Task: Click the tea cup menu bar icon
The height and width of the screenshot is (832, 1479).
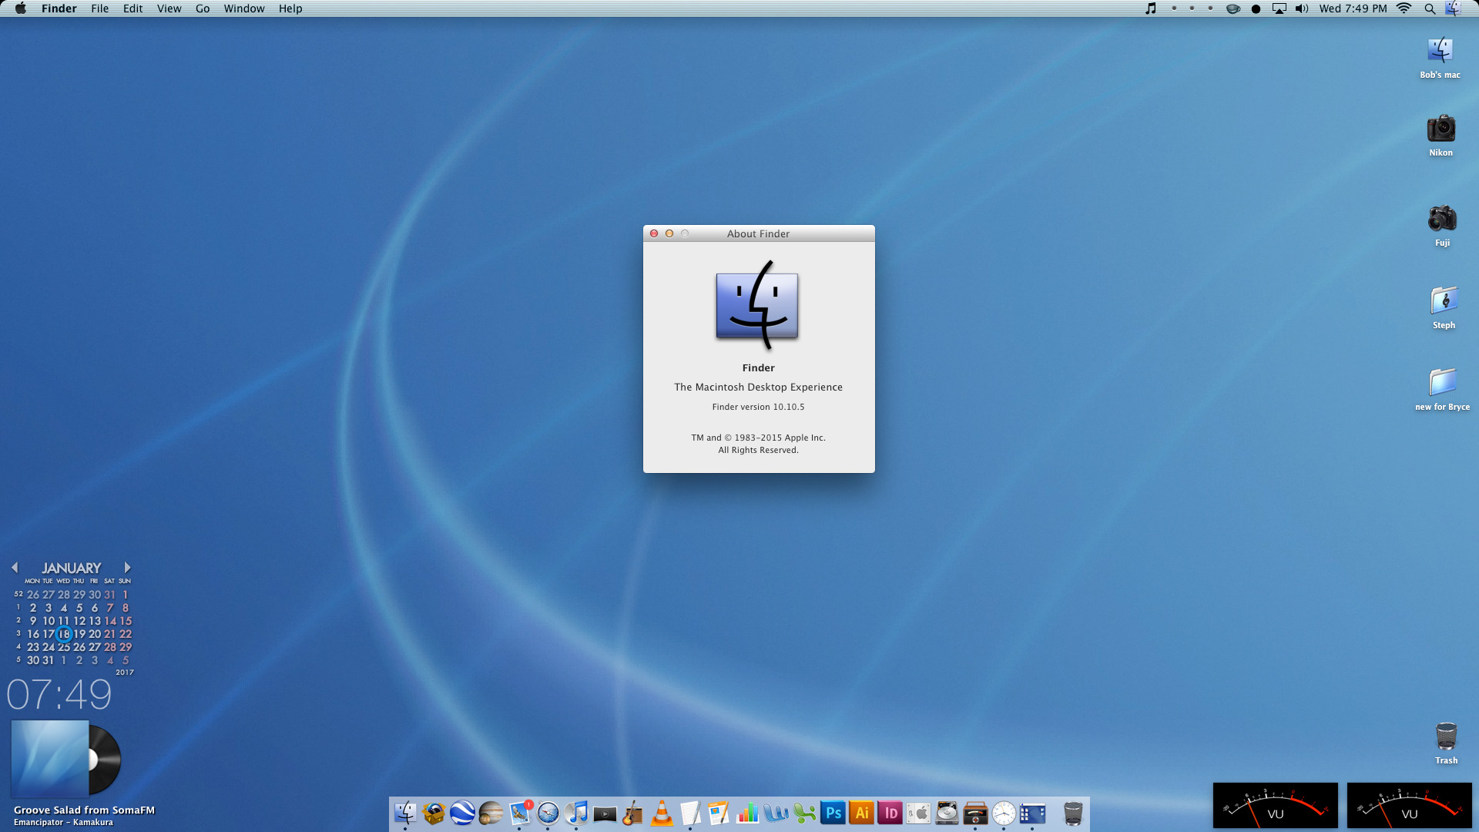Action: (x=1233, y=8)
